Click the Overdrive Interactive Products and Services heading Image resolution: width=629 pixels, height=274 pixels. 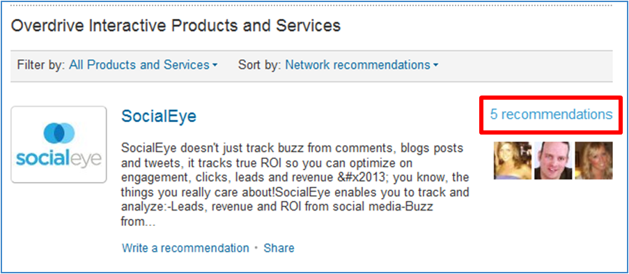tap(176, 26)
